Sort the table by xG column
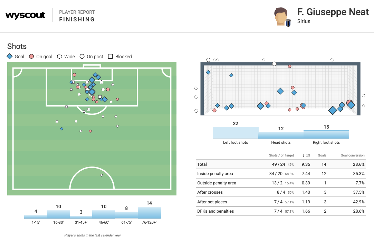Image resolution: width=374 pixels, height=243 pixels. pyautogui.click(x=306, y=155)
